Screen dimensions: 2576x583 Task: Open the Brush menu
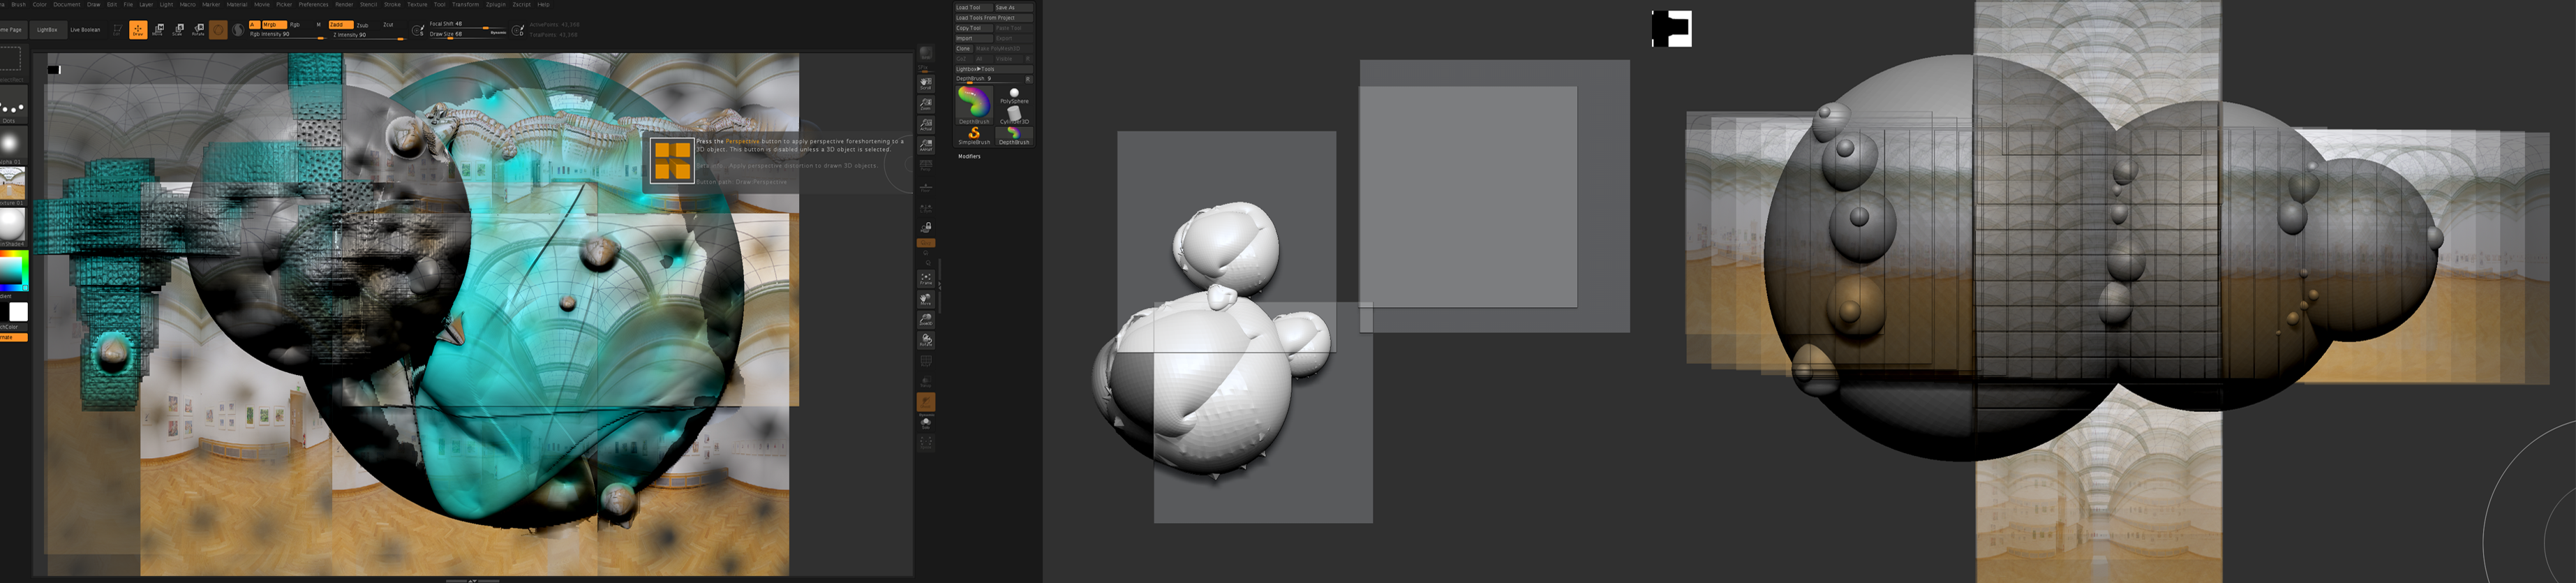(18, 4)
